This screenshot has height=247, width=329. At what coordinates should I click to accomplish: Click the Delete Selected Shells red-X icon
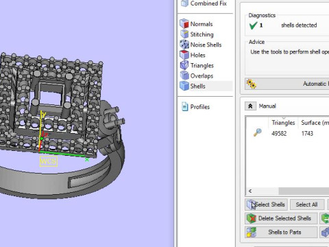coord(252,218)
